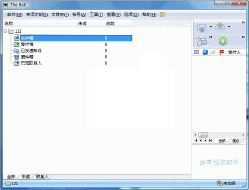
Task: Open the 邮件(M) menu
Action: pyautogui.click(x=15, y=14)
